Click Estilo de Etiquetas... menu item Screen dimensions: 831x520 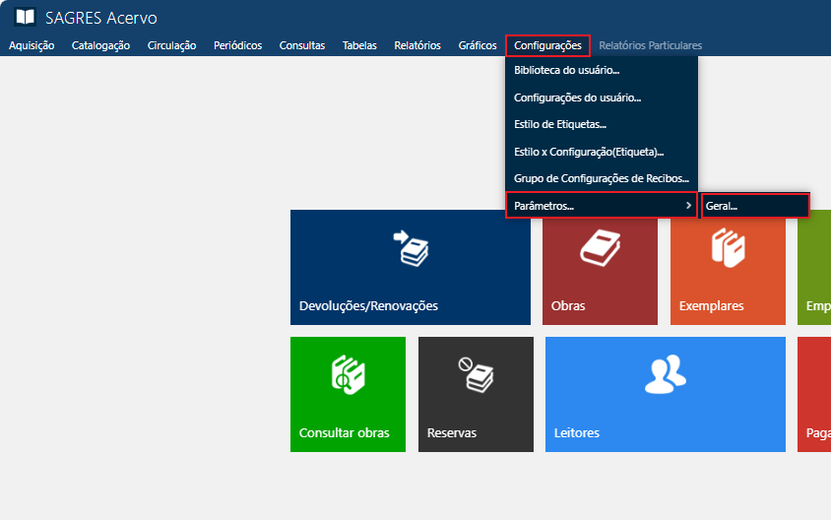(559, 125)
